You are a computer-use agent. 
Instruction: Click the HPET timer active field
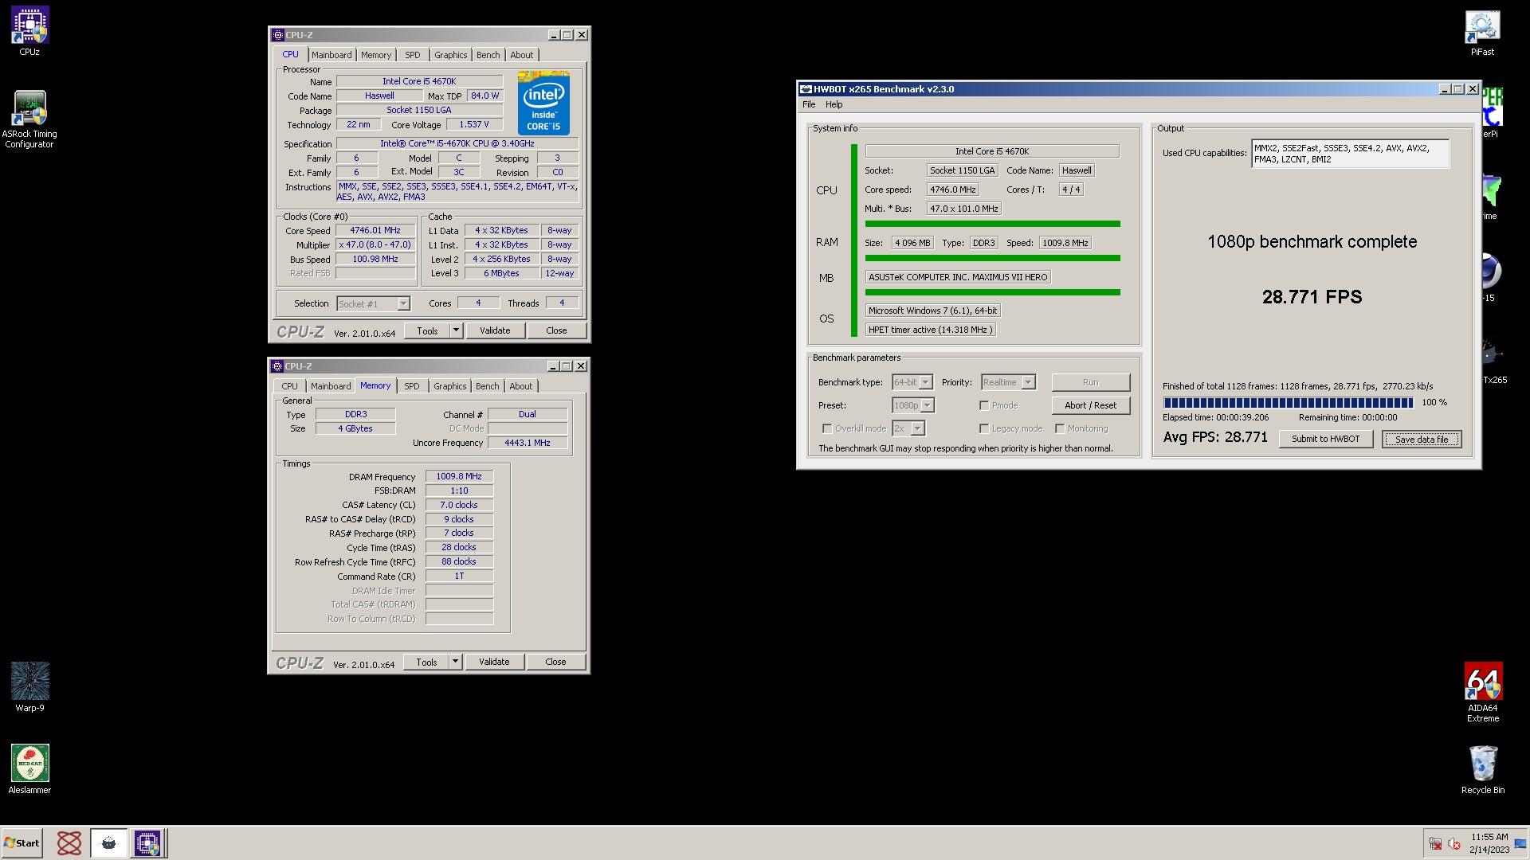(x=931, y=330)
